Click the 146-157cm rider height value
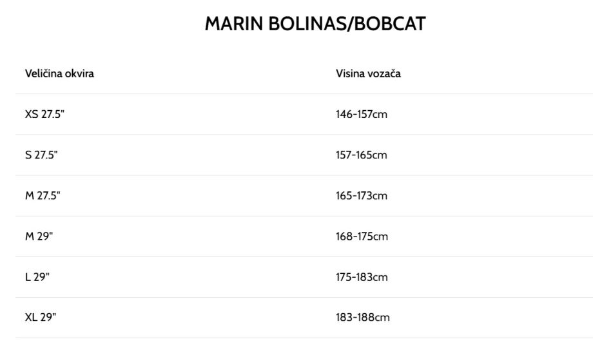The width and height of the screenshot is (593, 357). point(362,114)
